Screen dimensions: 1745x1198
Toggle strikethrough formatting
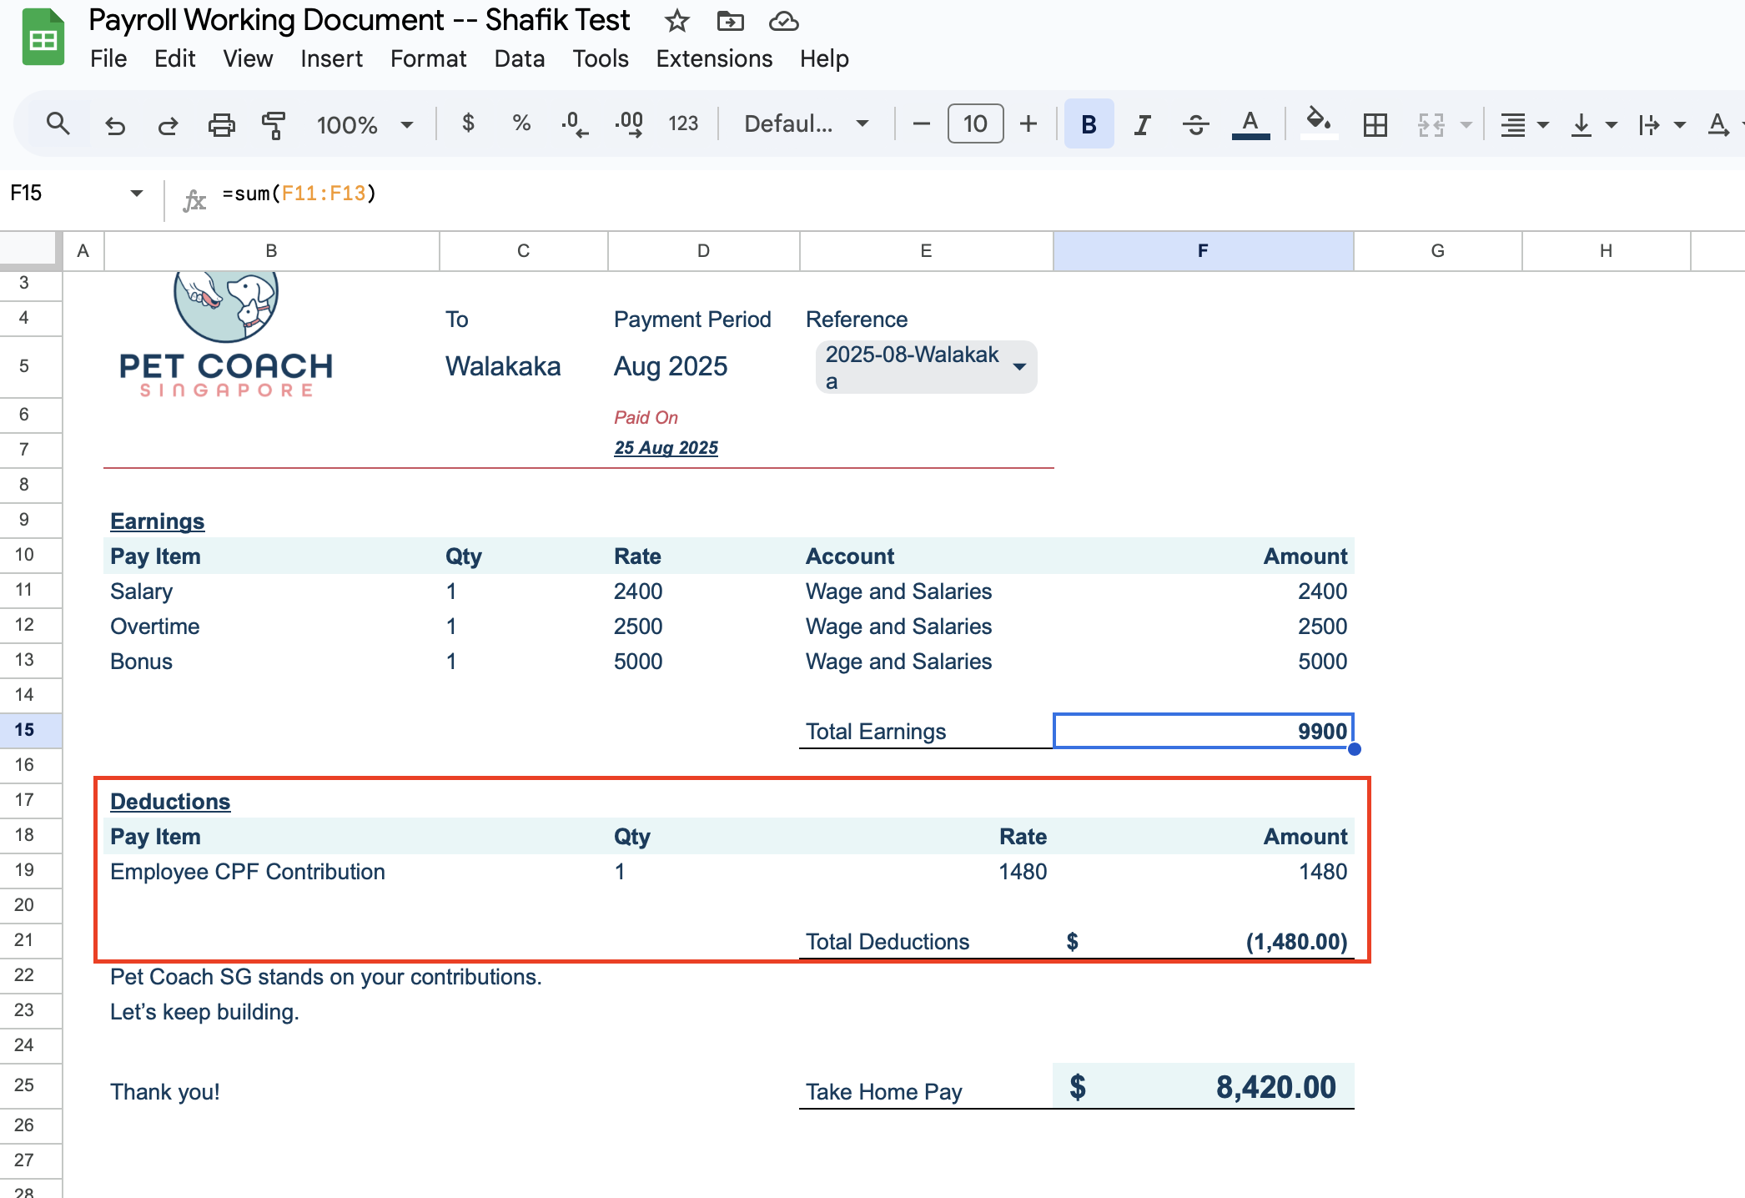1195,124
